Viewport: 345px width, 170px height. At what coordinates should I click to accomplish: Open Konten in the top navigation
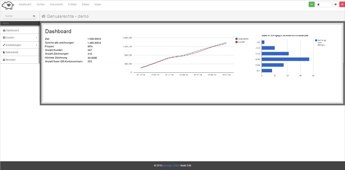click(41, 4)
